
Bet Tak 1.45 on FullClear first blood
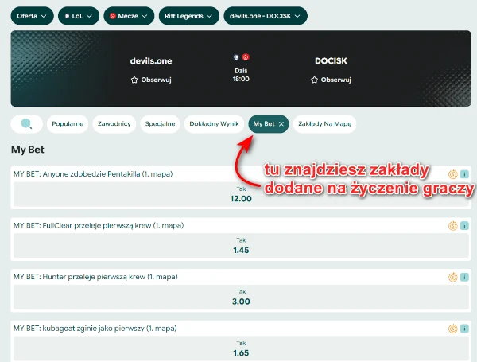pyautogui.click(x=241, y=246)
